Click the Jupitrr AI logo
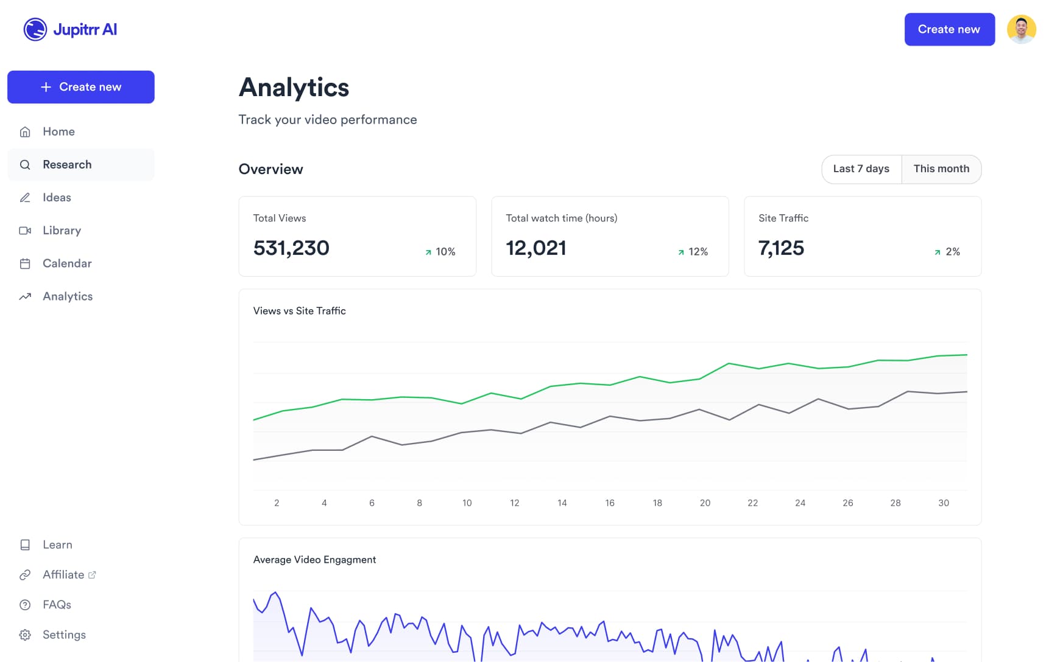 (69, 29)
